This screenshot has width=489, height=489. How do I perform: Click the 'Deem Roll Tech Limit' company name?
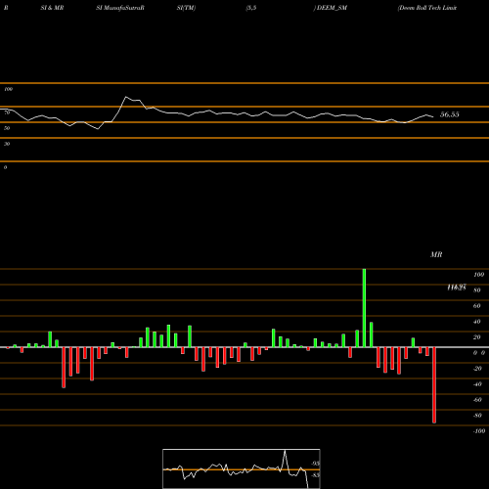pyautogui.click(x=427, y=8)
